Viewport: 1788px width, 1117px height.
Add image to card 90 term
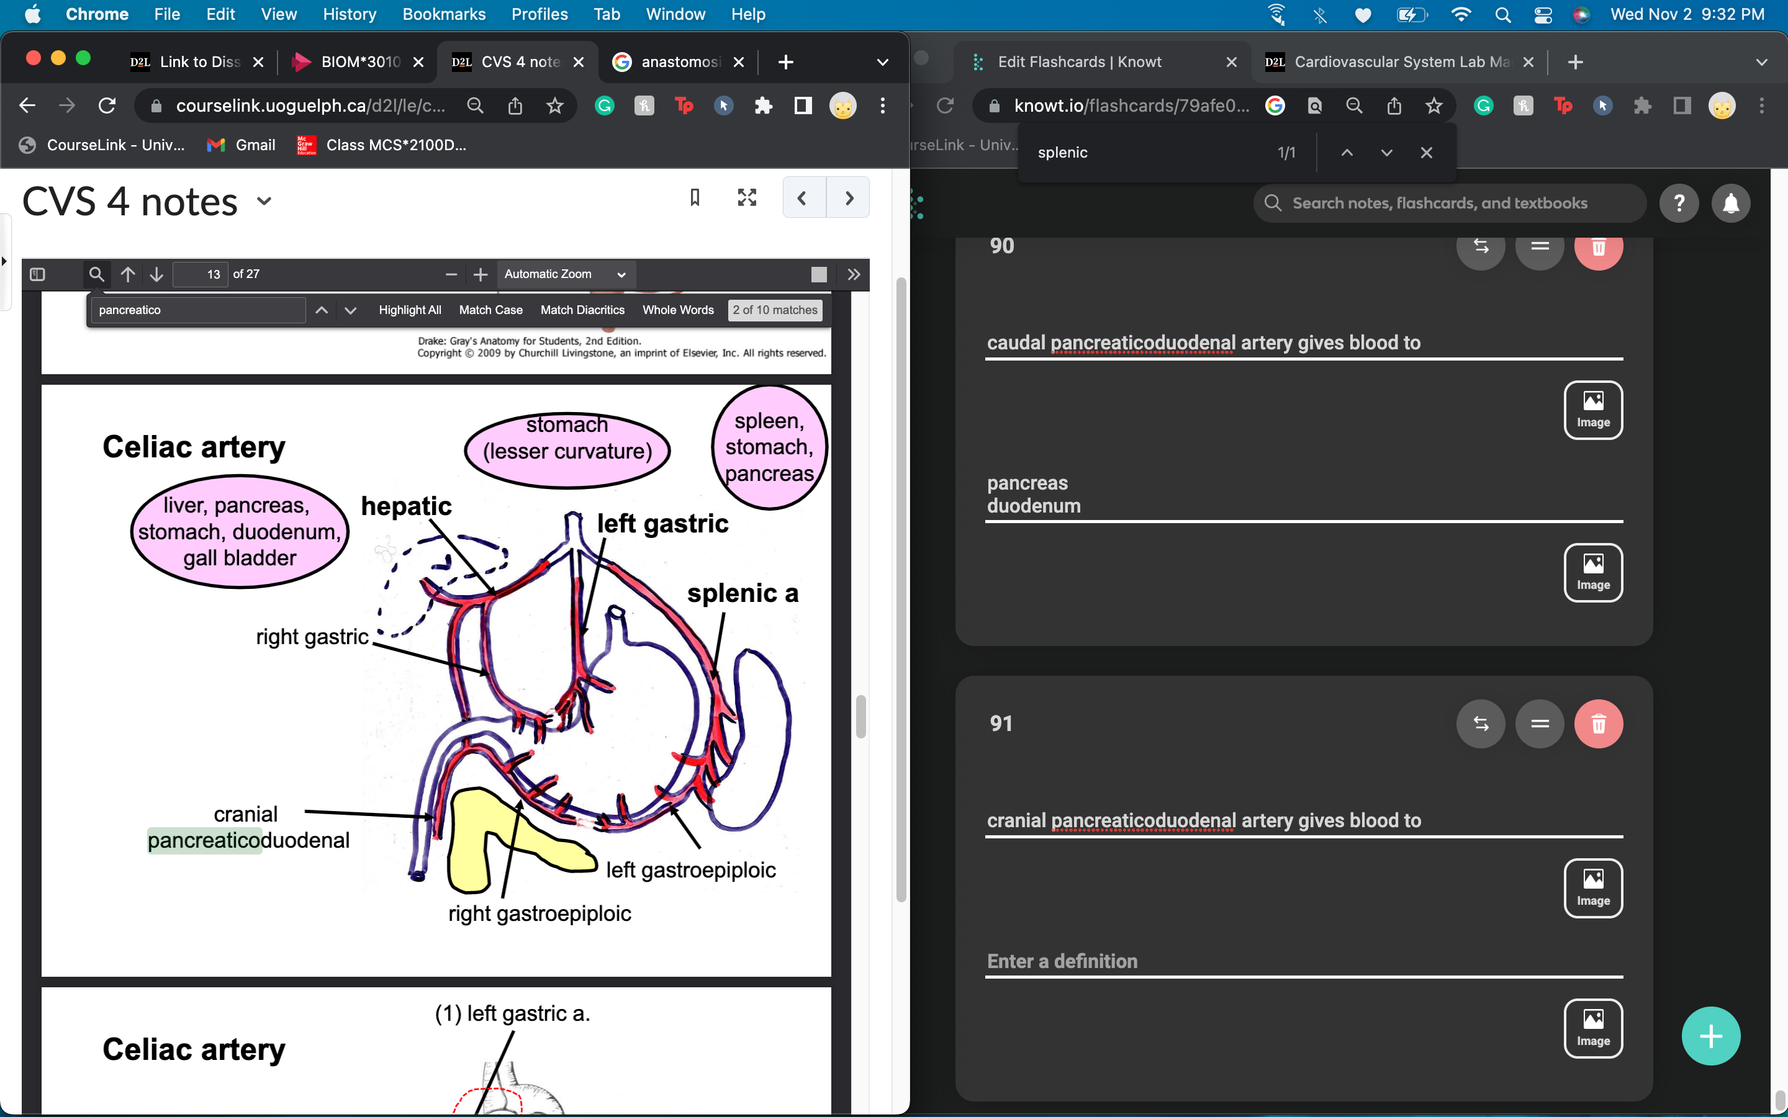[1593, 410]
